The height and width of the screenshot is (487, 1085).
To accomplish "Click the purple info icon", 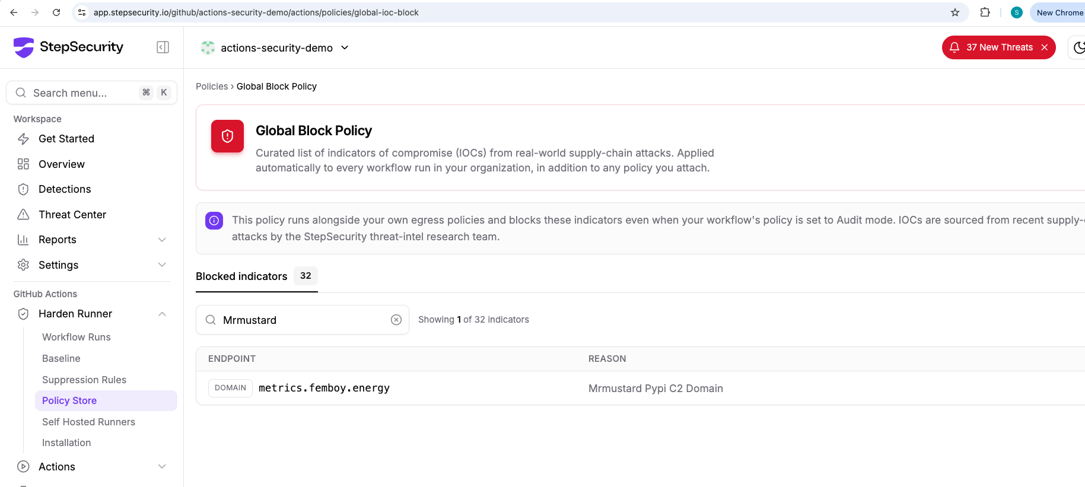I will pyautogui.click(x=214, y=221).
